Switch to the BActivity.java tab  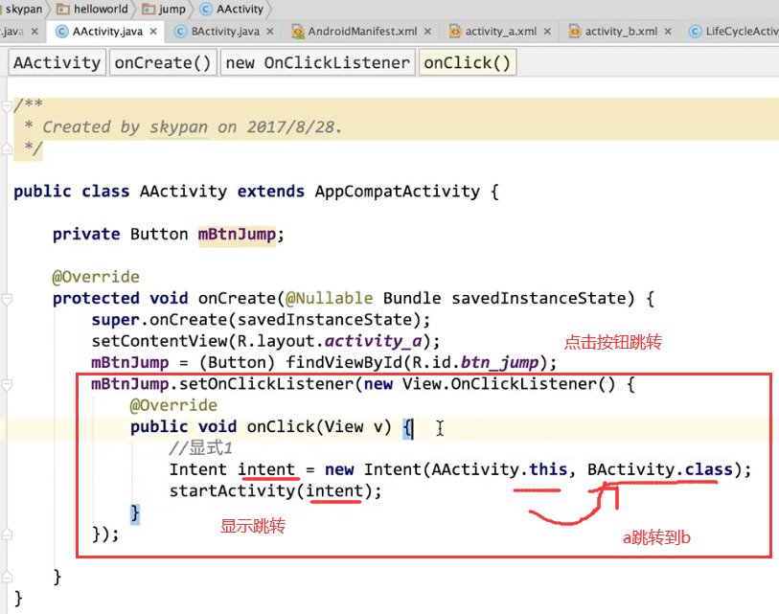click(x=225, y=30)
